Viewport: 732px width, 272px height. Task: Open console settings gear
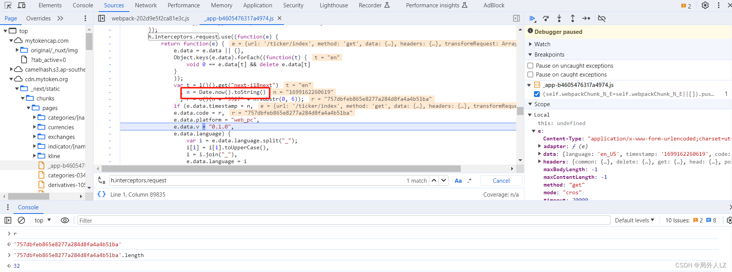[729, 220]
